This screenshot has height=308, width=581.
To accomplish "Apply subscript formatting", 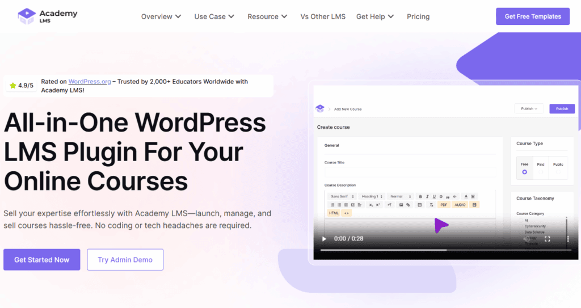I will tap(371, 205).
